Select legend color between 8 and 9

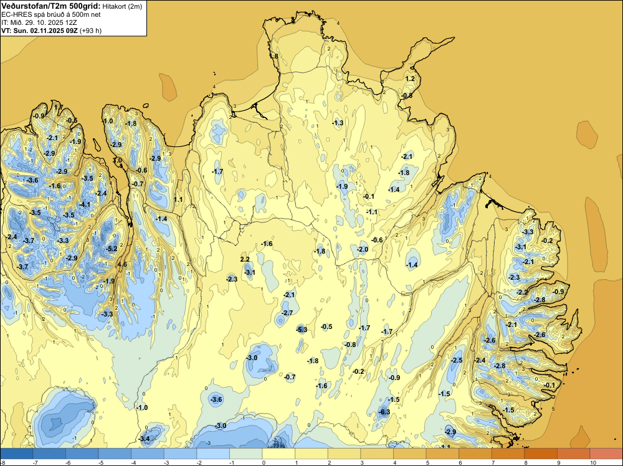coord(541,454)
